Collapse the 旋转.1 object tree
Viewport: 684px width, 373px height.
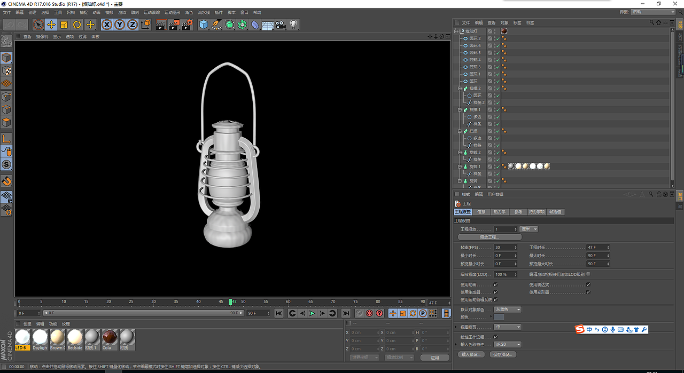pyautogui.click(x=460, y=166)
